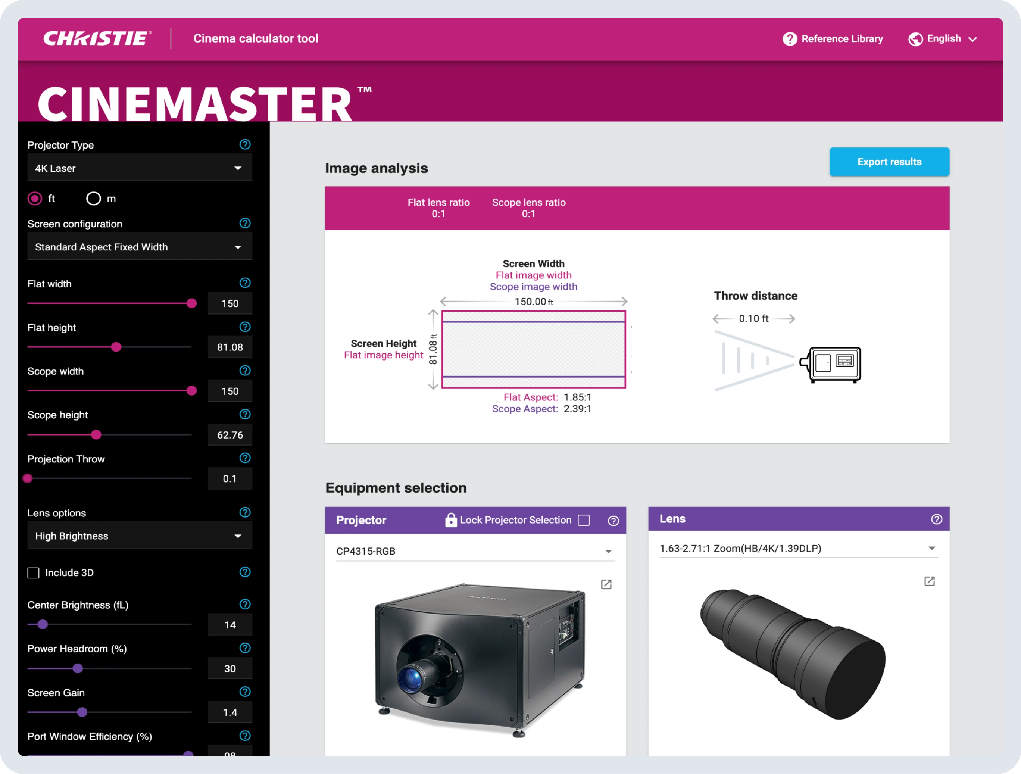Click the Christie logo

coord(97,38)
